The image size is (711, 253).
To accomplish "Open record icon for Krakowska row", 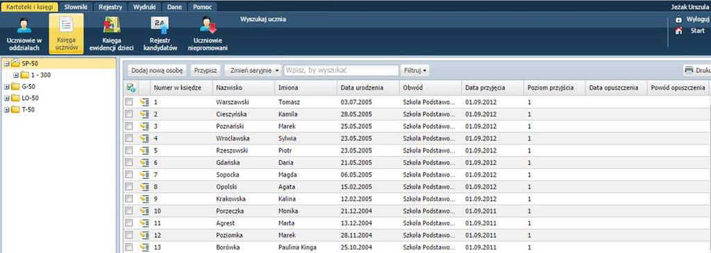I will [x=144, y=199].
